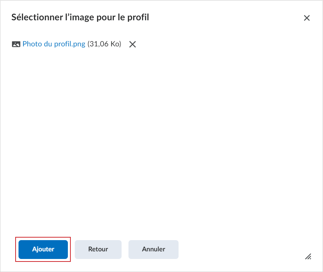The image size is (323, 272).
Task: Click Retour to return to the previous step
Action: (x=98, y=249)
